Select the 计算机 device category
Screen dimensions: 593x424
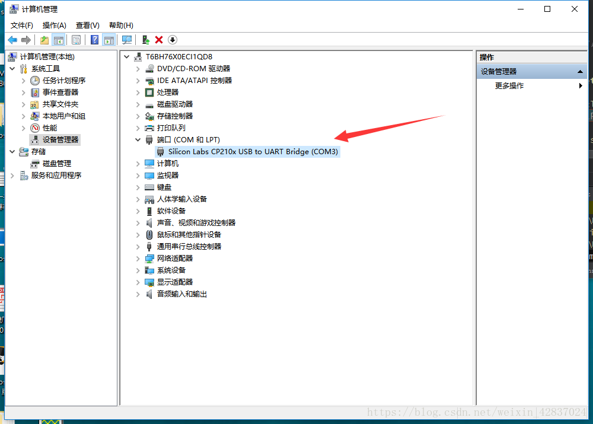(x=168, y=164)
